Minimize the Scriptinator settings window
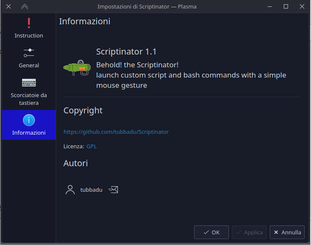311x245 pixels. click(270, 6)
